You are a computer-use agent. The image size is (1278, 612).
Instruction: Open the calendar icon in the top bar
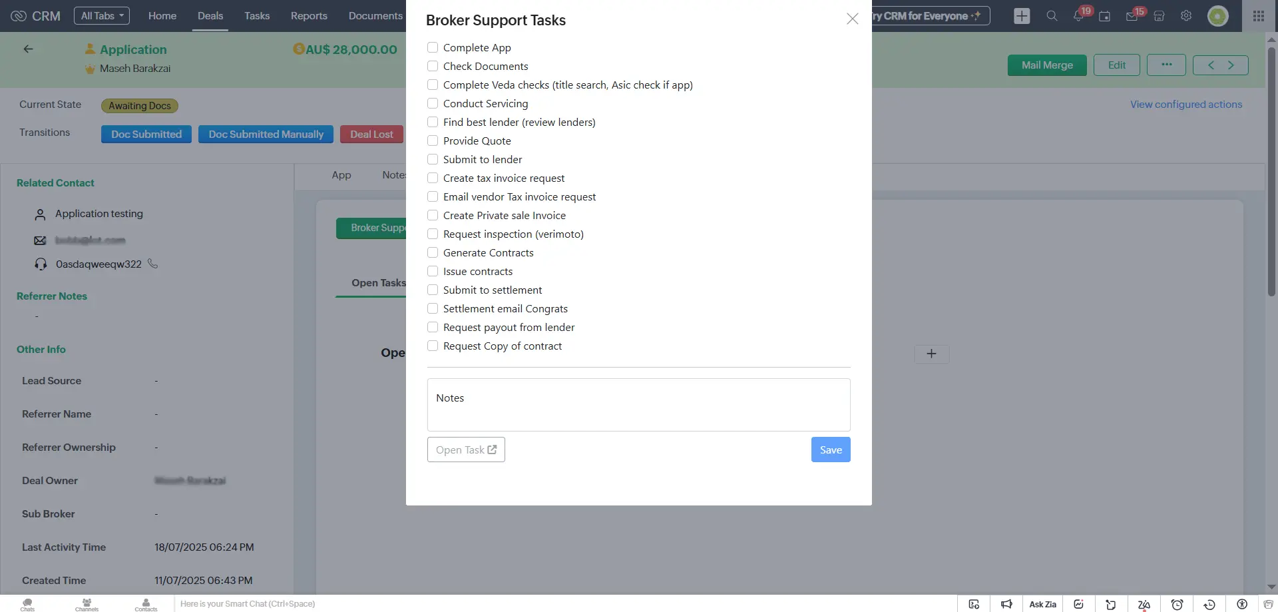1105,15
